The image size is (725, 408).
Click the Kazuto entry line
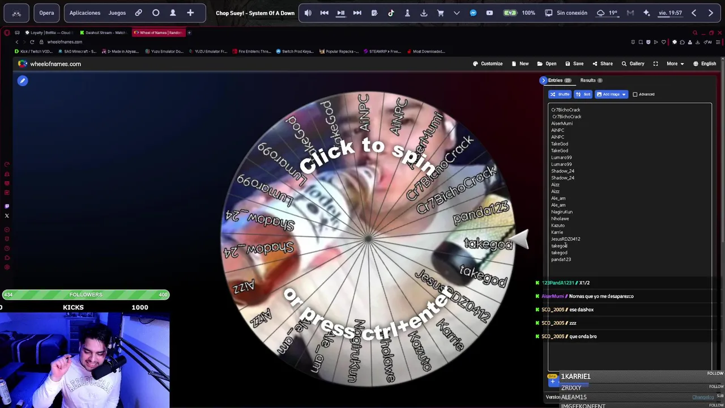click(558, 226)
